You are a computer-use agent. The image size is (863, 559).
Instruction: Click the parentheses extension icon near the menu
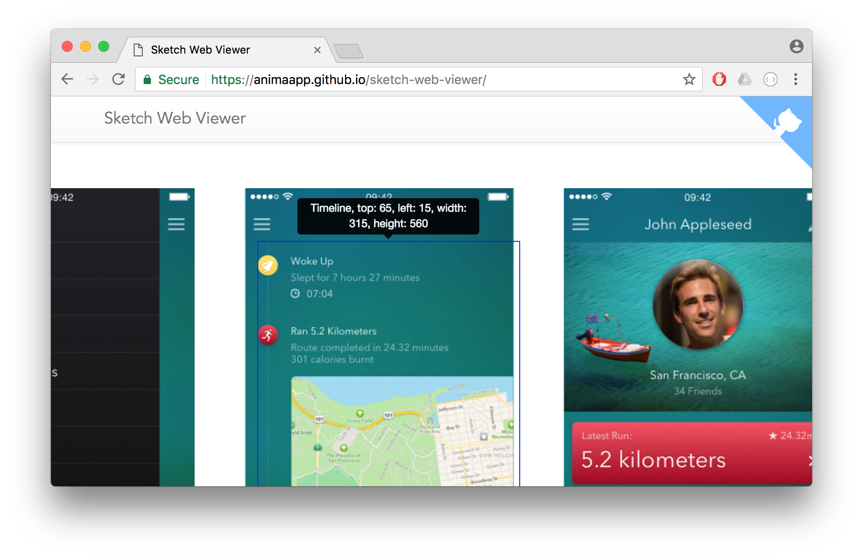(x=771, y=79)
